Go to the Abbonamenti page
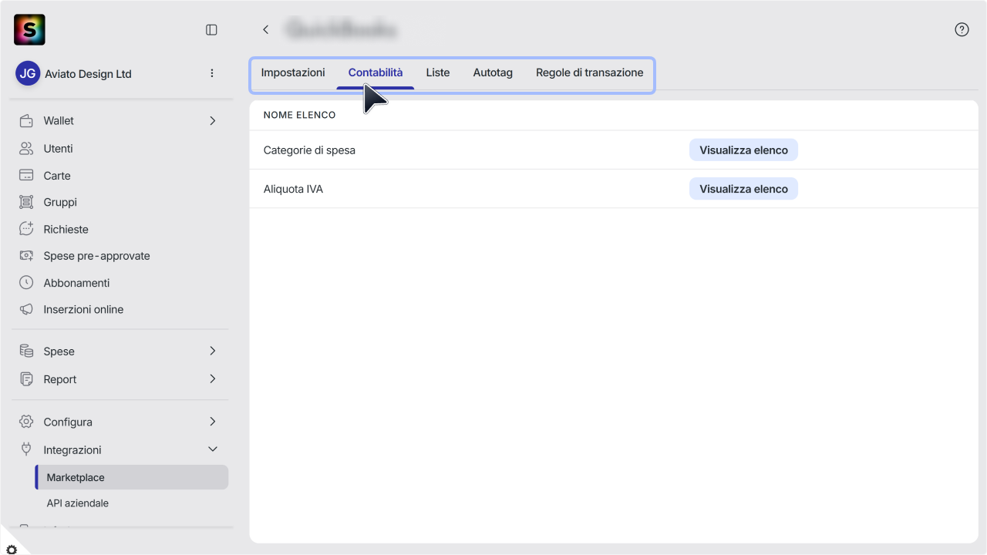Image resolution: width=987 pixels, height=555 pixels. (77, 283)
